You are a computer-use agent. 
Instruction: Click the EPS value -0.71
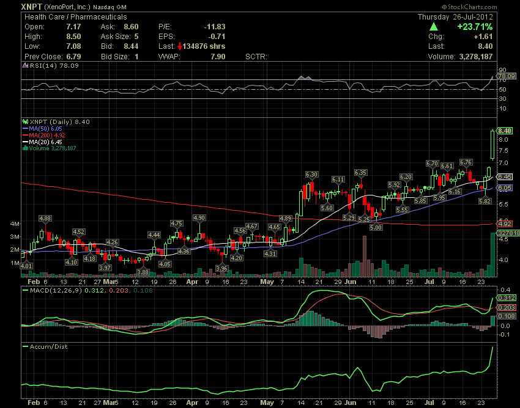pos(217,37)
